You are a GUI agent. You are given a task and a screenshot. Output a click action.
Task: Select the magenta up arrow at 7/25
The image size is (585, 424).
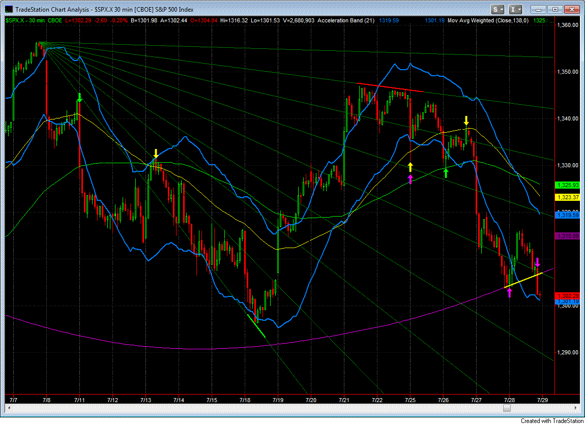coord(411,179)
